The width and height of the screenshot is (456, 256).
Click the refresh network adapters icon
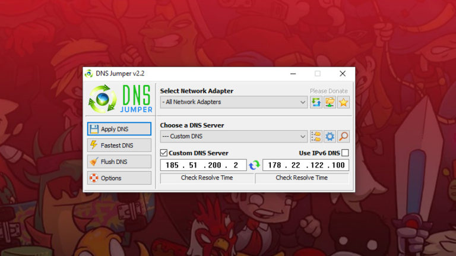click(x=316, y=102)
